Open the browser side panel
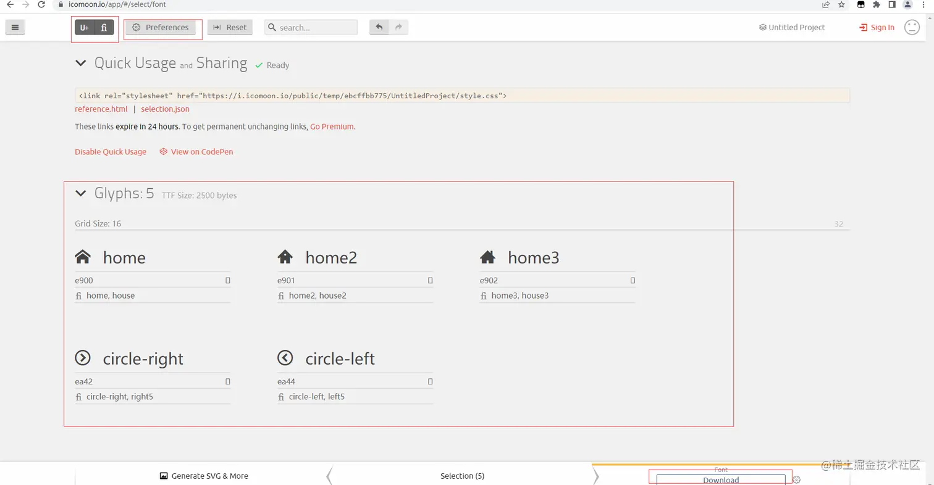This screenshot has height=485, width=934. pyautogui.click(x=892, y=4)
